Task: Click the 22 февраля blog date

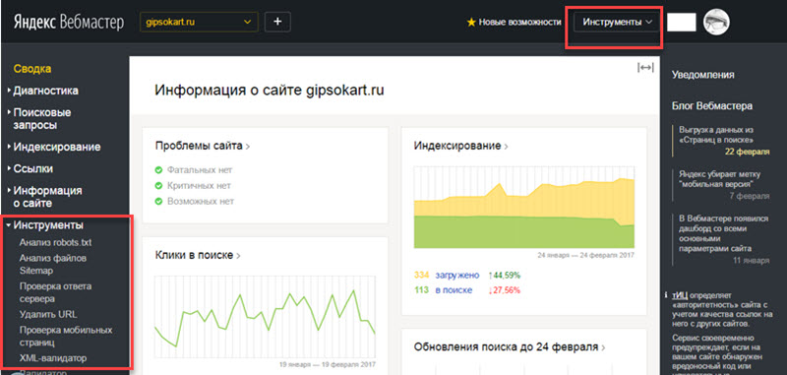Action: (x=748, y=152)
